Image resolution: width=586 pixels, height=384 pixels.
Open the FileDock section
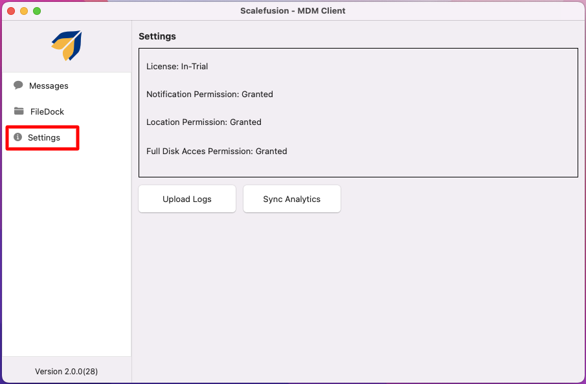pyautogui.click(x=47, y=111)
